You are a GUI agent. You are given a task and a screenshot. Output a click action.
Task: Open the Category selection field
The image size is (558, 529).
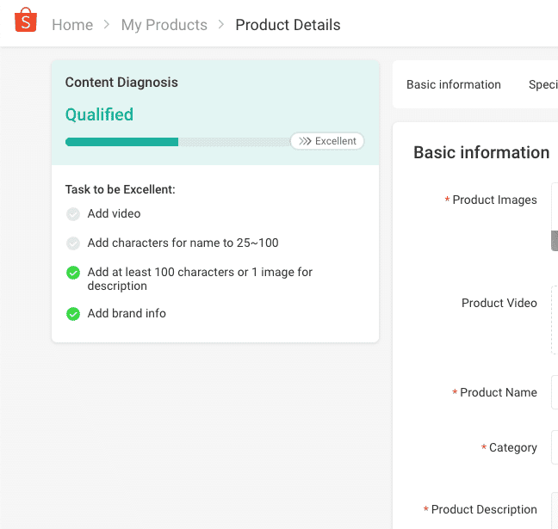(554, 447)
